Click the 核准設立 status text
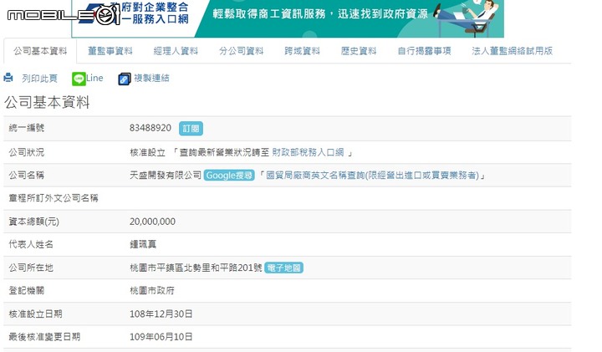Viewport: 602px width, 352px height. 147,152
